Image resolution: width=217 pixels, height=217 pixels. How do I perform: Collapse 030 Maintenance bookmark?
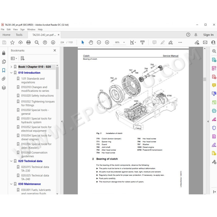[x=11, y=184]
